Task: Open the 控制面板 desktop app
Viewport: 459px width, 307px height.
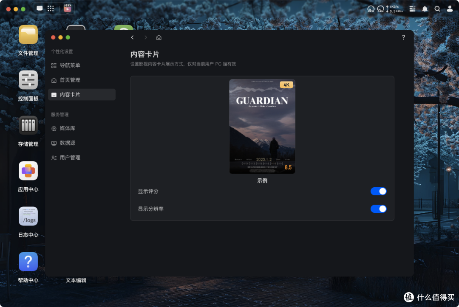Action: point(28,80)
